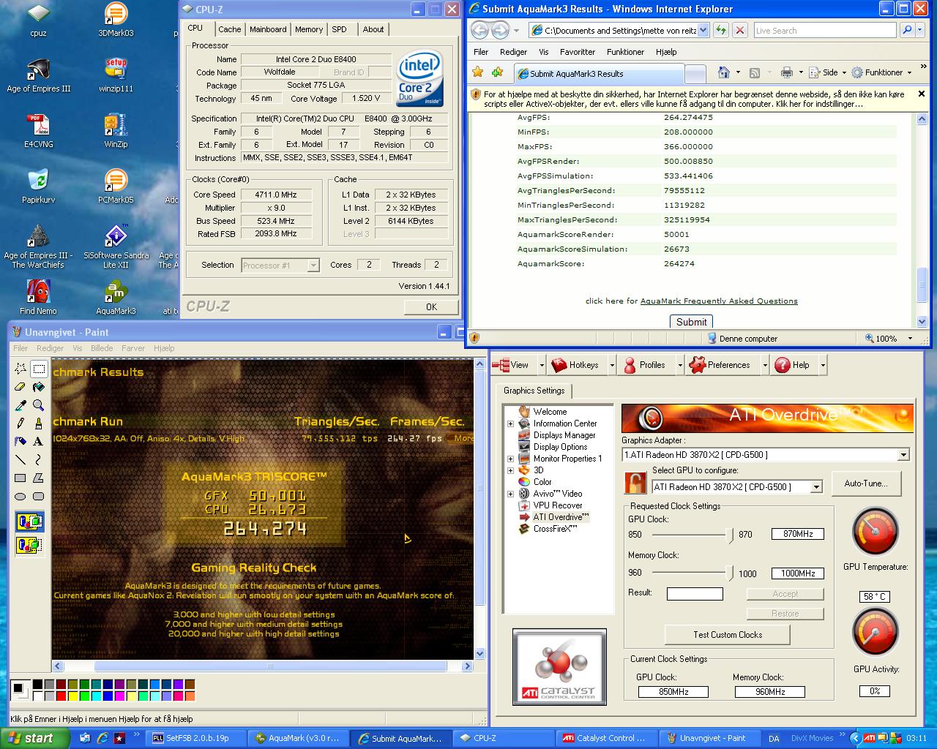Choose the transparent selection mode in Paint
Screen dimensions: 937x749
click(29, 545)
